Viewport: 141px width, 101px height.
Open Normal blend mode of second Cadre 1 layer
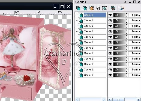point(135,20)
